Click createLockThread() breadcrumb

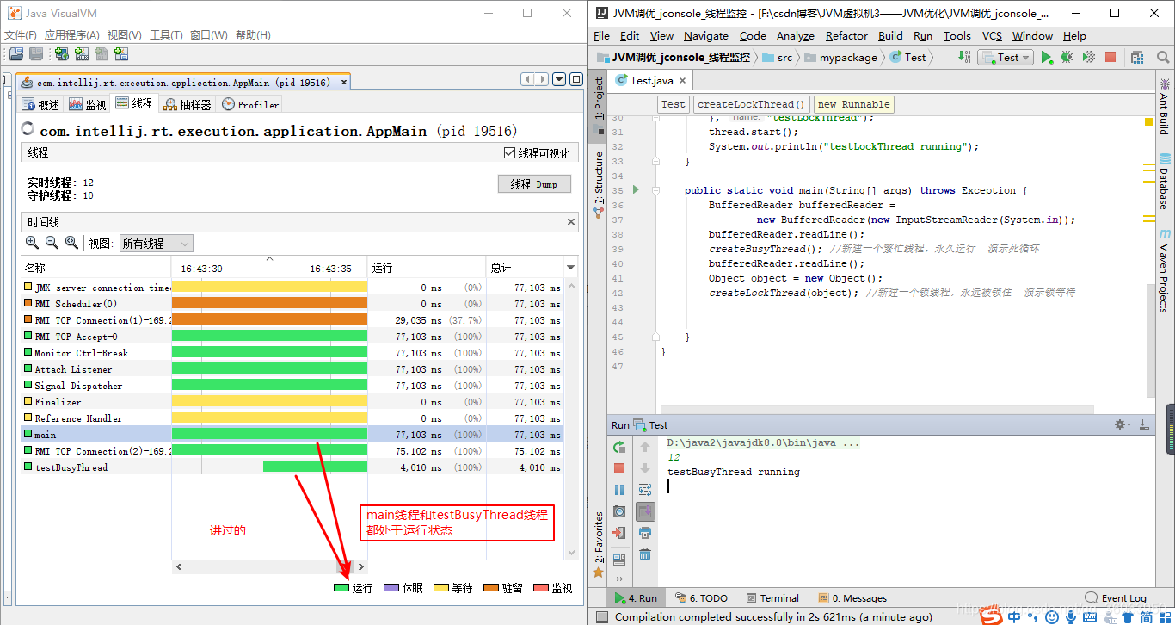point(752,104)
